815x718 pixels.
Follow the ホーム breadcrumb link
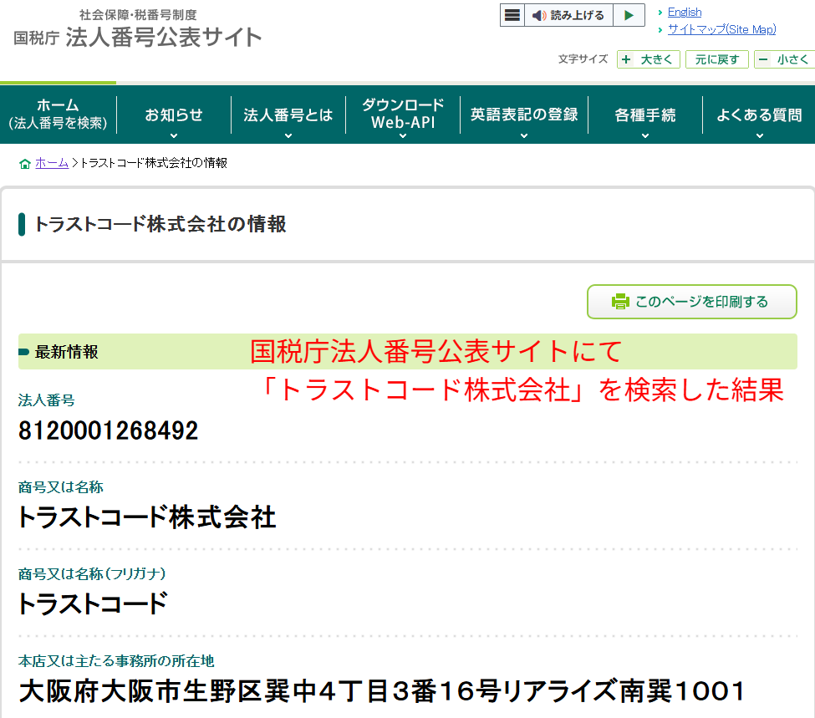pyautogui.click(x=52, y=163)
